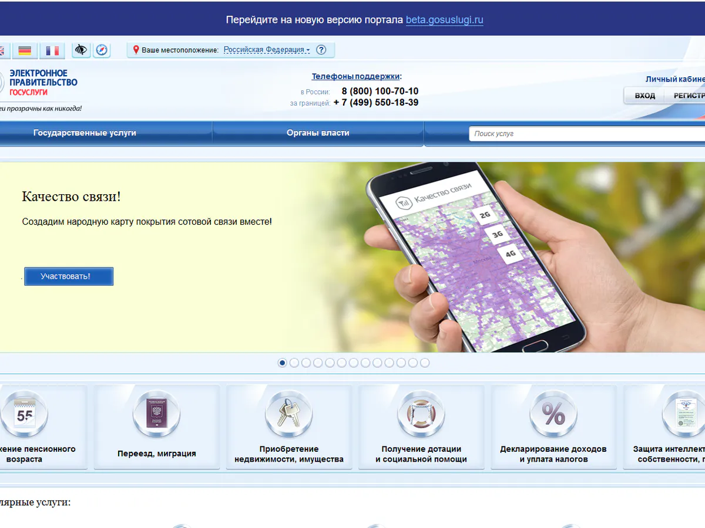Screen dimensions: 705x528
Task: Open the calendar 55 pension age icon
Action: tap(25, 414)
